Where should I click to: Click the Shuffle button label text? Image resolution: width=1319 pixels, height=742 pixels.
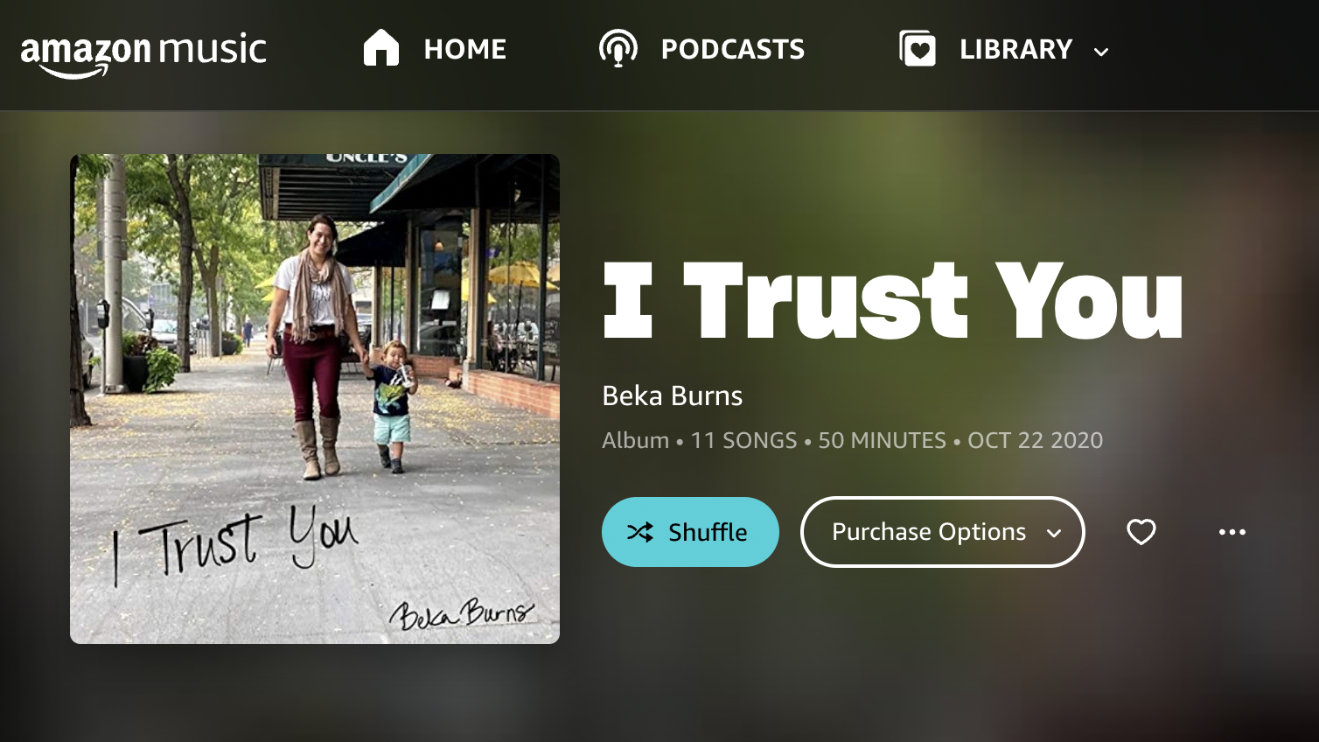(708, 532)
